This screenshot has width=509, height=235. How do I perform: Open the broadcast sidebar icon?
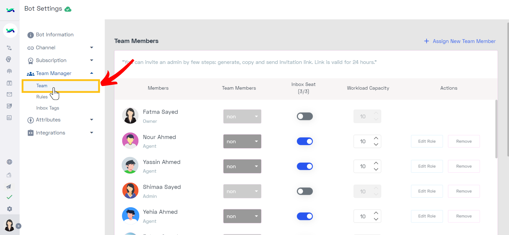pyautogui.click(x=9, y=71)
